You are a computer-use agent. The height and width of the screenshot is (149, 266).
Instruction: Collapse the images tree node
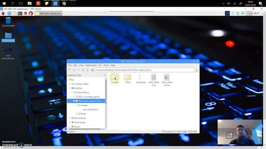click(x=76, y=105)
